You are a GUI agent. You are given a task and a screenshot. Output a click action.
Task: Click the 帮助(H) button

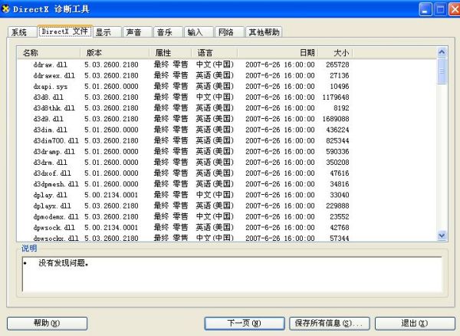pyautogui.click(x=47, y=324)
